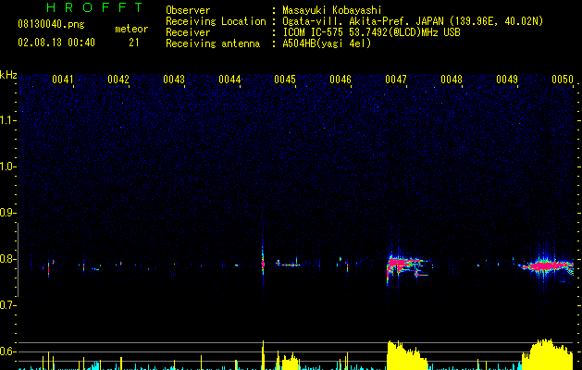Click the 0048 time marker
Image resolution: width=582 pixels, height=370 pixels.
[452, 80]
